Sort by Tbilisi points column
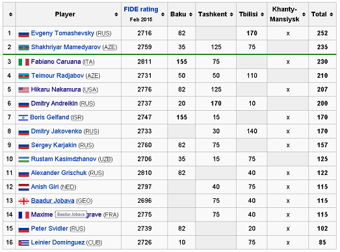Image resolution: width=340 pixels, height=252 pixels. tap(262, 14)
